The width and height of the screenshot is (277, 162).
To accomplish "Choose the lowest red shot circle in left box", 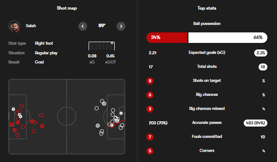I will tap(18, 135).
